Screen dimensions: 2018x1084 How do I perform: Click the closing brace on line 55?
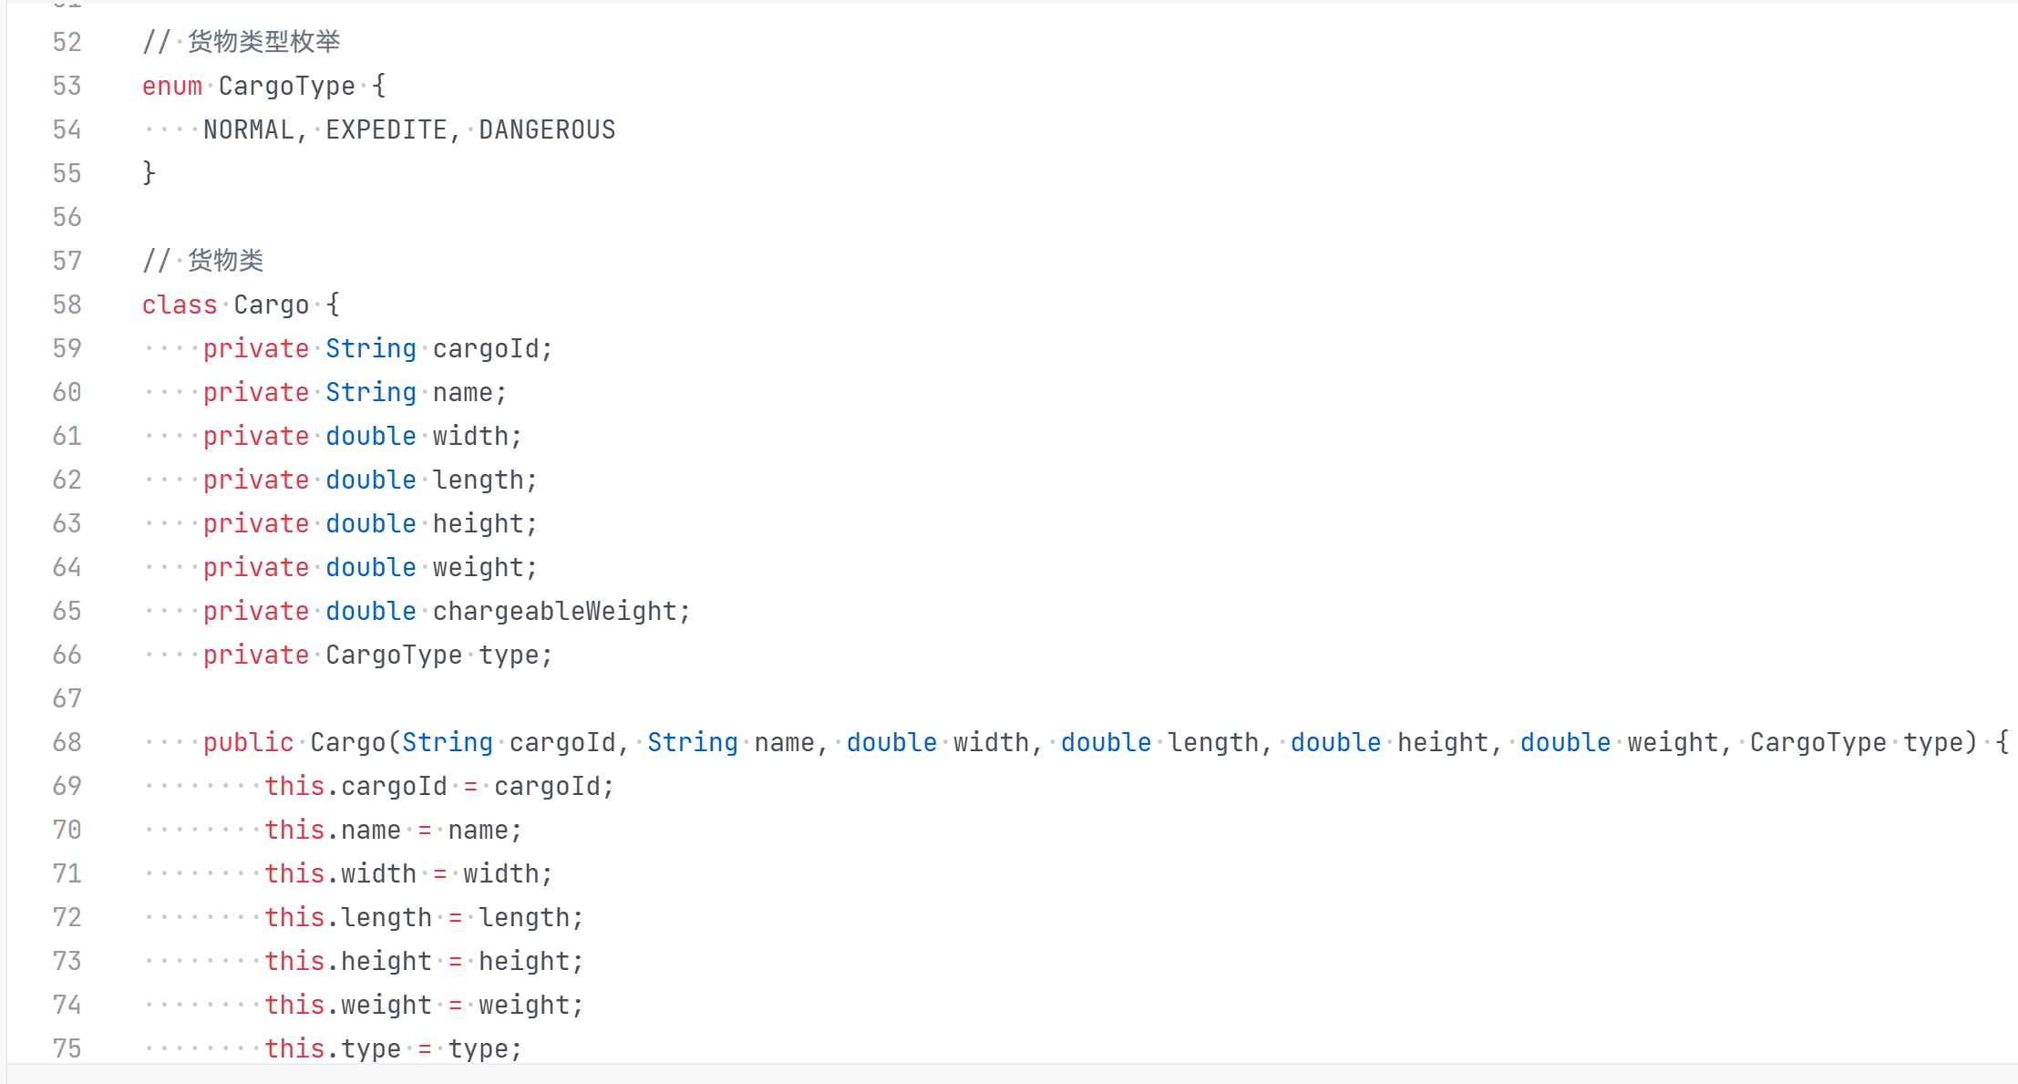coord(149,173)
